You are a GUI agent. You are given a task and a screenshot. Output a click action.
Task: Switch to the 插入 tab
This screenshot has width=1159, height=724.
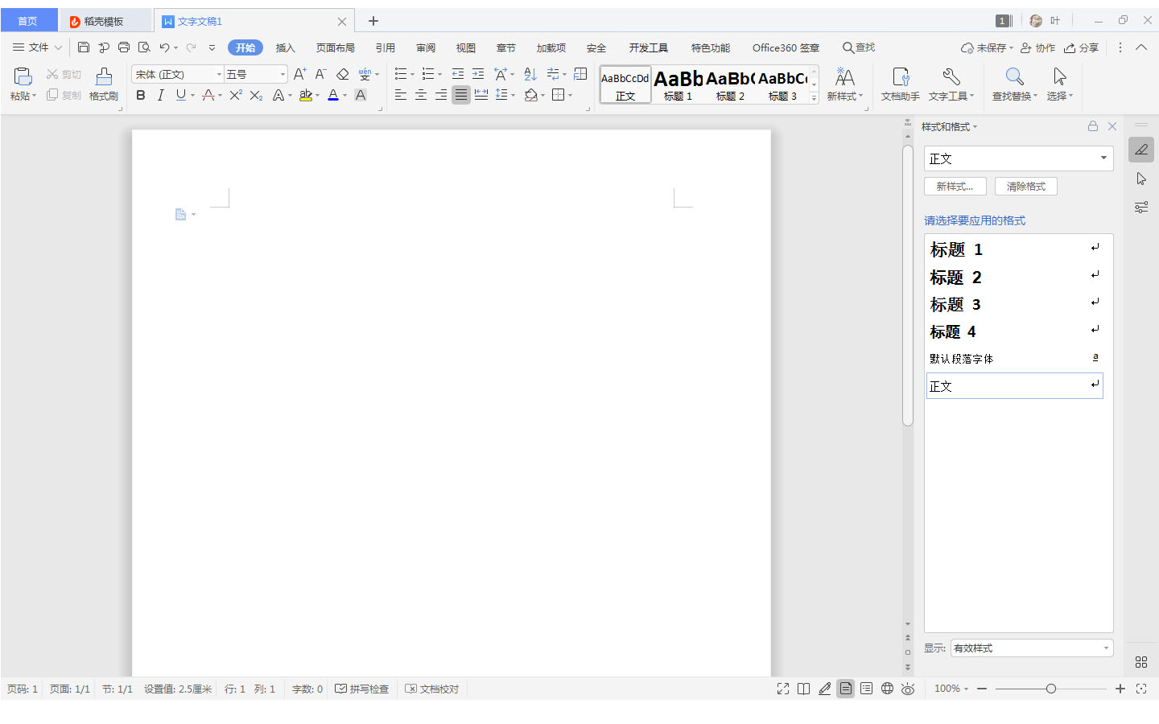click(x=286, y=47)
